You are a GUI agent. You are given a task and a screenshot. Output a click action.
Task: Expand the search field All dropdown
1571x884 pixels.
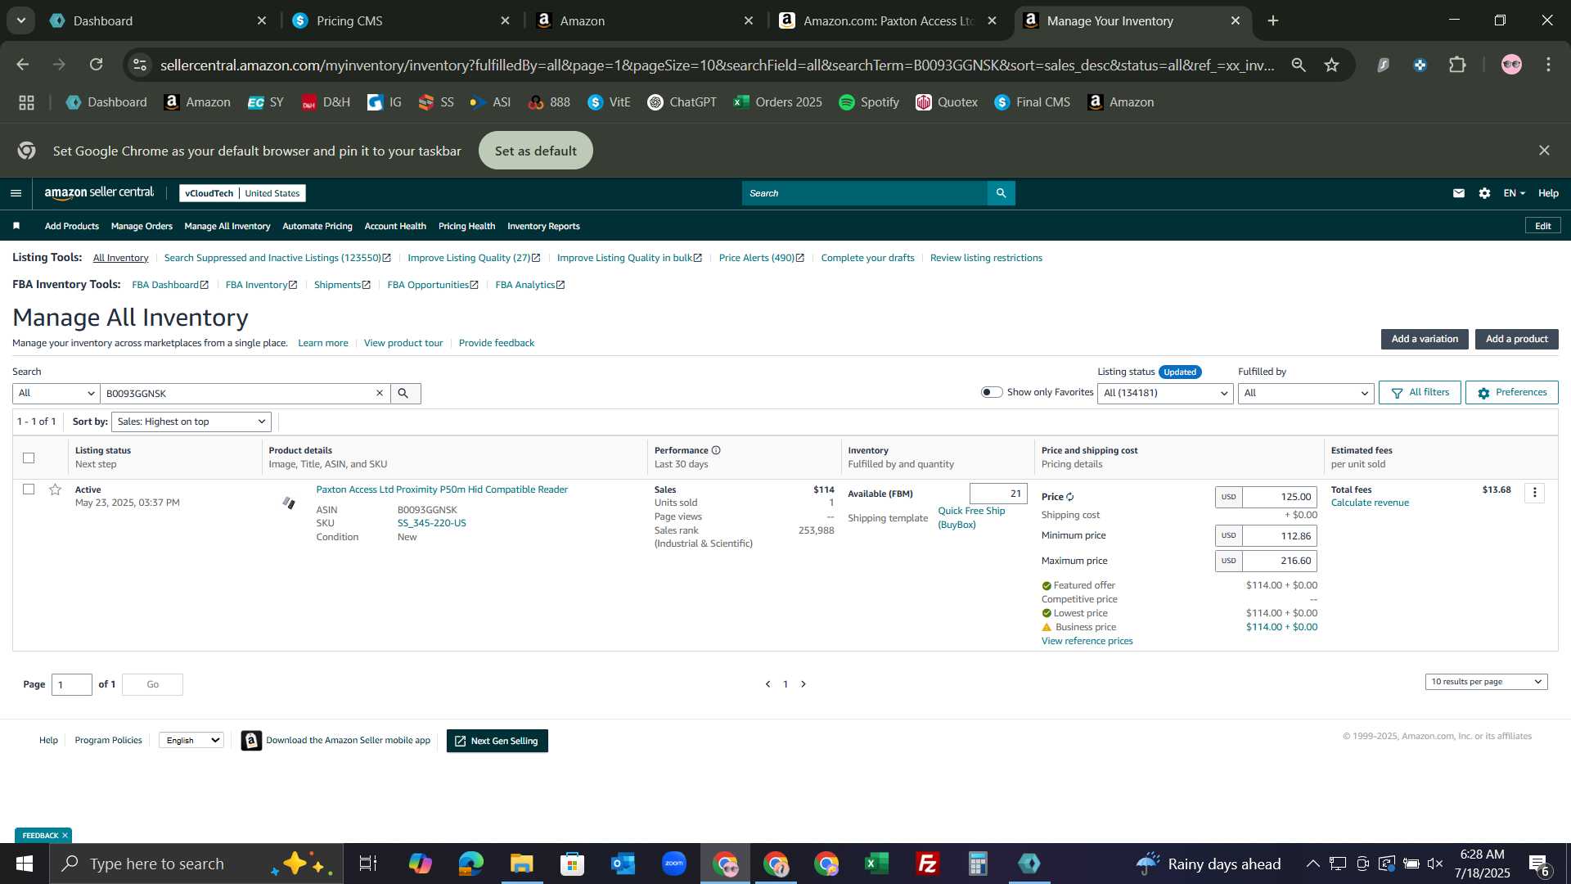coord(56,394)
